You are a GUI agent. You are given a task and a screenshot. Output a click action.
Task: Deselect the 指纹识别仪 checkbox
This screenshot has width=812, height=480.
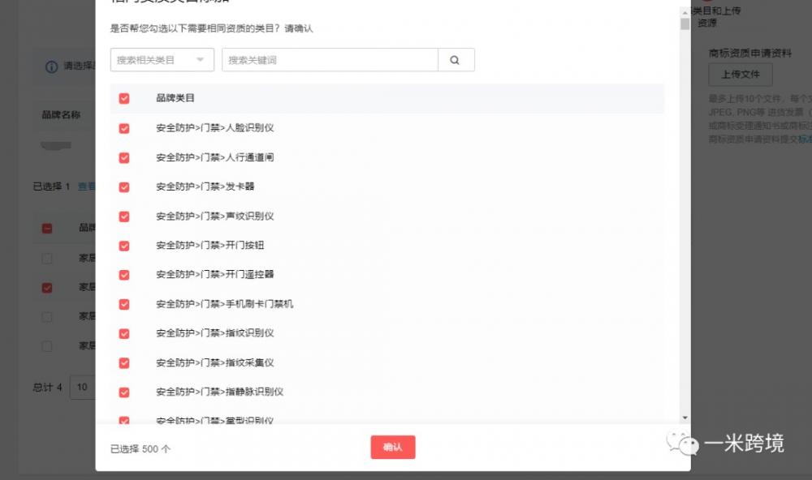click(124, 333)
